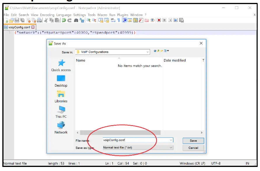Click the Save toolbar icon

(x=17, y=20)
